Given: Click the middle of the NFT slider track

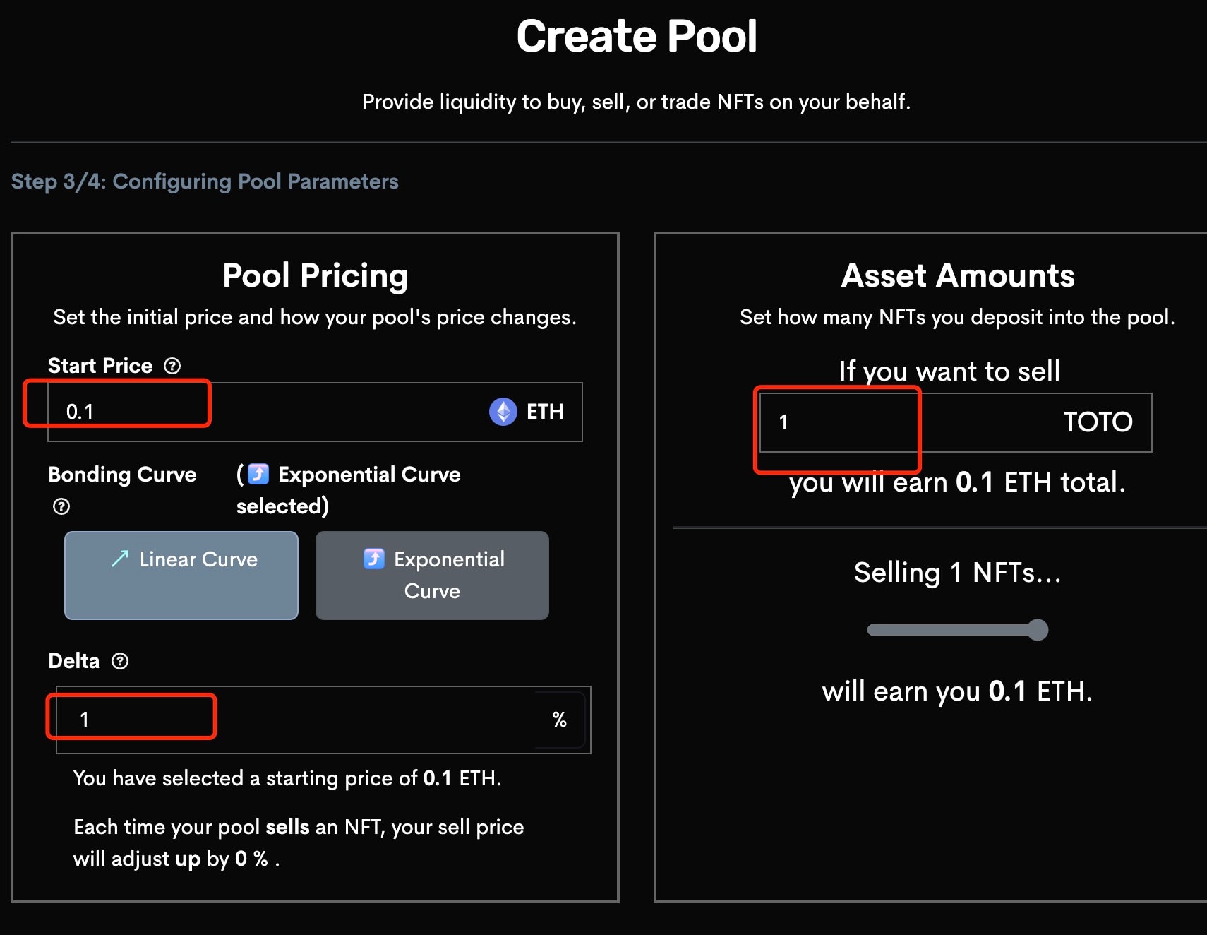Looking at the screenshot, I should pyautogui.click(x=953, y=630).
